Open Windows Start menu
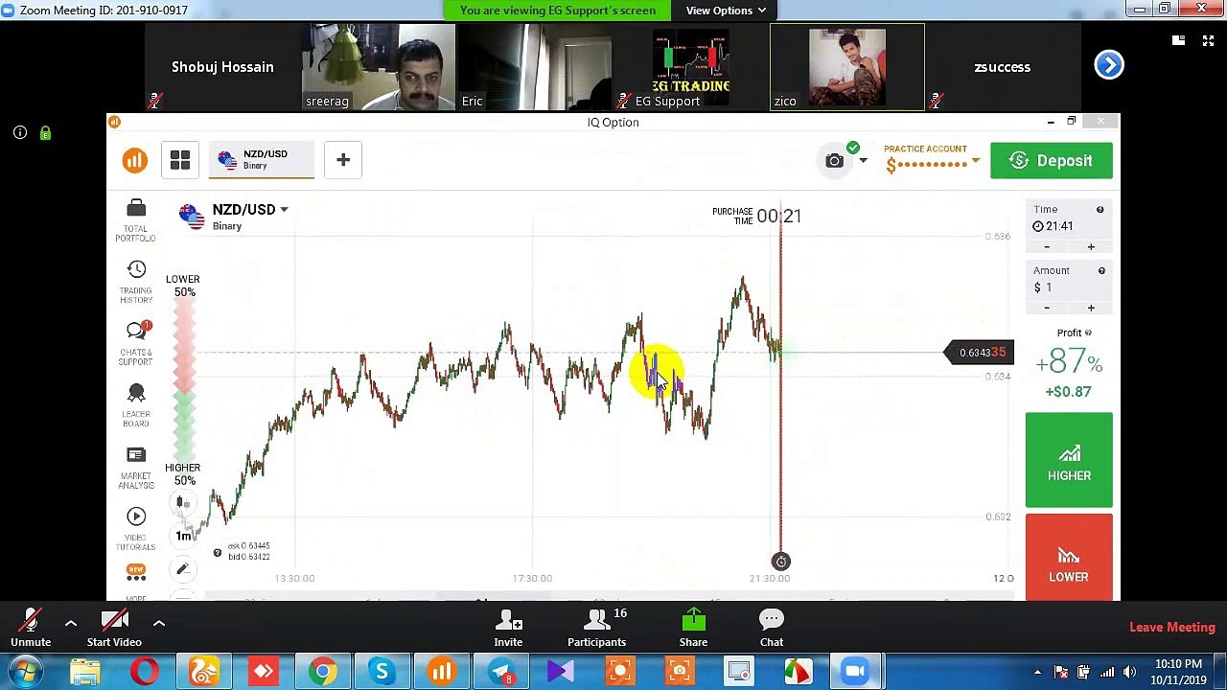 (26, 672)
